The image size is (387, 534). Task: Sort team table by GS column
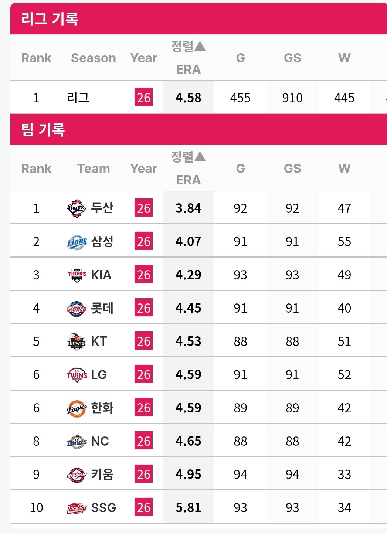[292, 169]
